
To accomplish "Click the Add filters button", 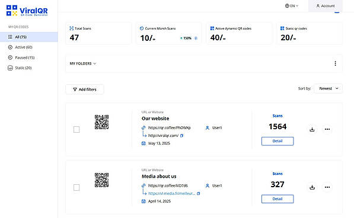I will pyautogui.click(x=85, y=89).
